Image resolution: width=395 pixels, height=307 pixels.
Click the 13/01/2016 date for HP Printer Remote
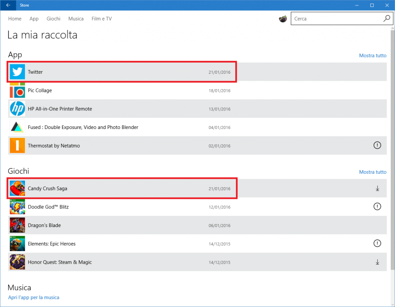pos(219,109)
